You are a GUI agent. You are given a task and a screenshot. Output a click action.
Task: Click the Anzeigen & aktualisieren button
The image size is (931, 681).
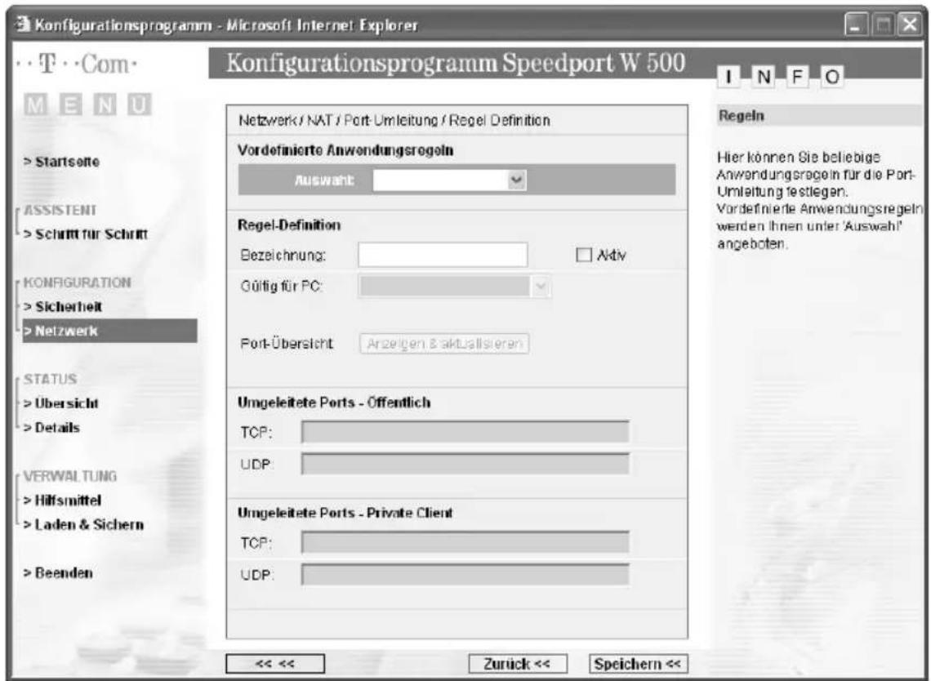coord(444,344)
